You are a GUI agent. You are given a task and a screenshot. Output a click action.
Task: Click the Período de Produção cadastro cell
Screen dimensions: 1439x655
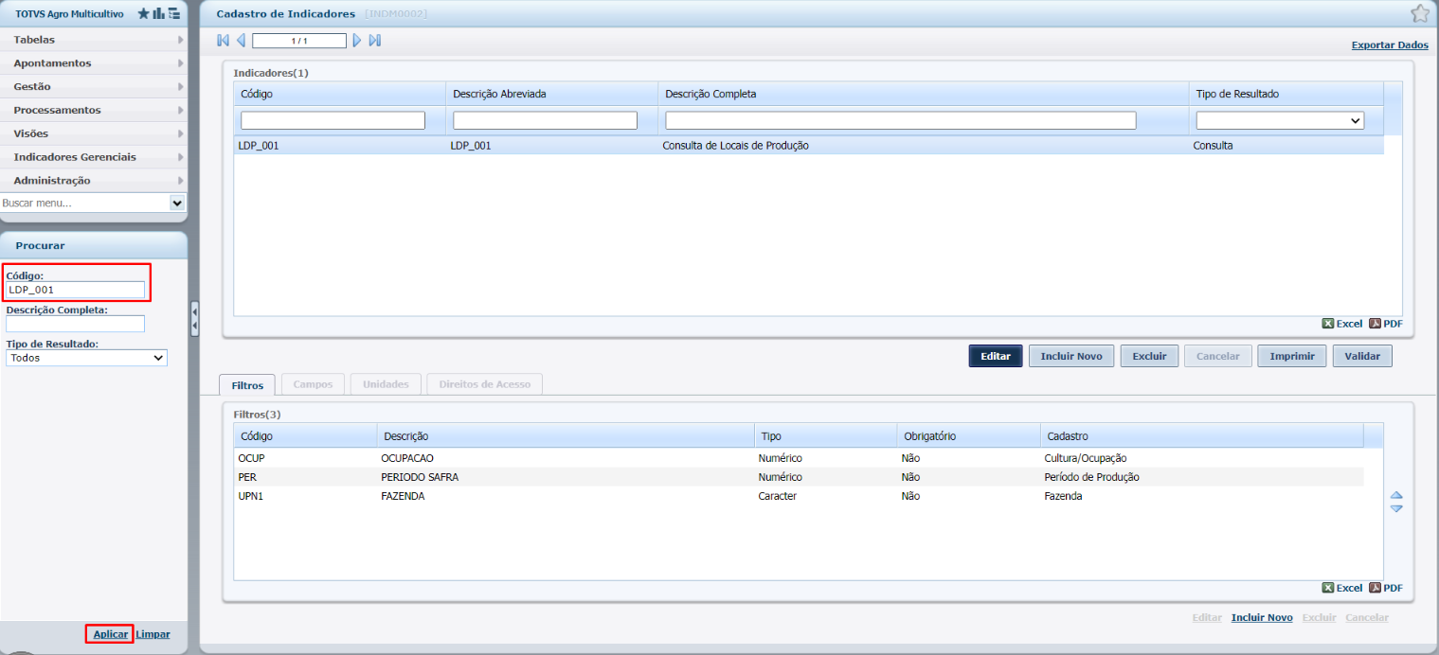[x=1091, y=477]
